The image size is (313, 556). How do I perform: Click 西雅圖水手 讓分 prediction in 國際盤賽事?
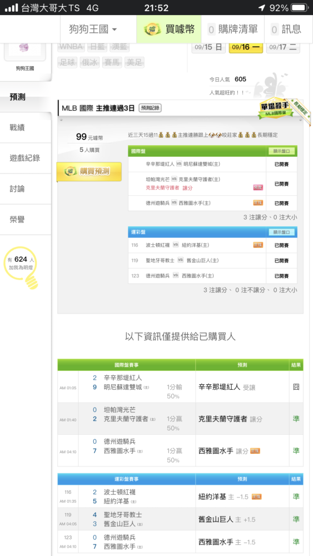pyautogui.click(x=242, y=451)
